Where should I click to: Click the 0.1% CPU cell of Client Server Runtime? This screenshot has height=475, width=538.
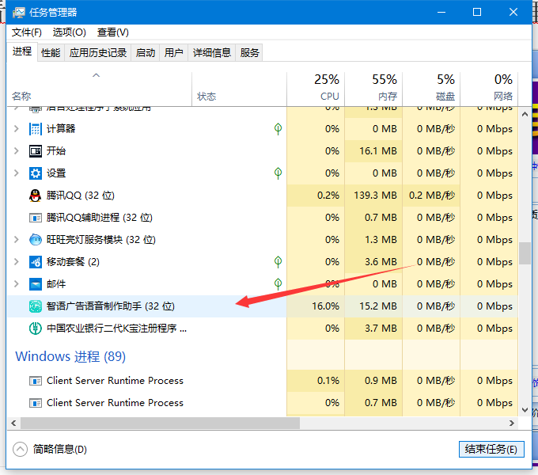click(x=316, y=381)
